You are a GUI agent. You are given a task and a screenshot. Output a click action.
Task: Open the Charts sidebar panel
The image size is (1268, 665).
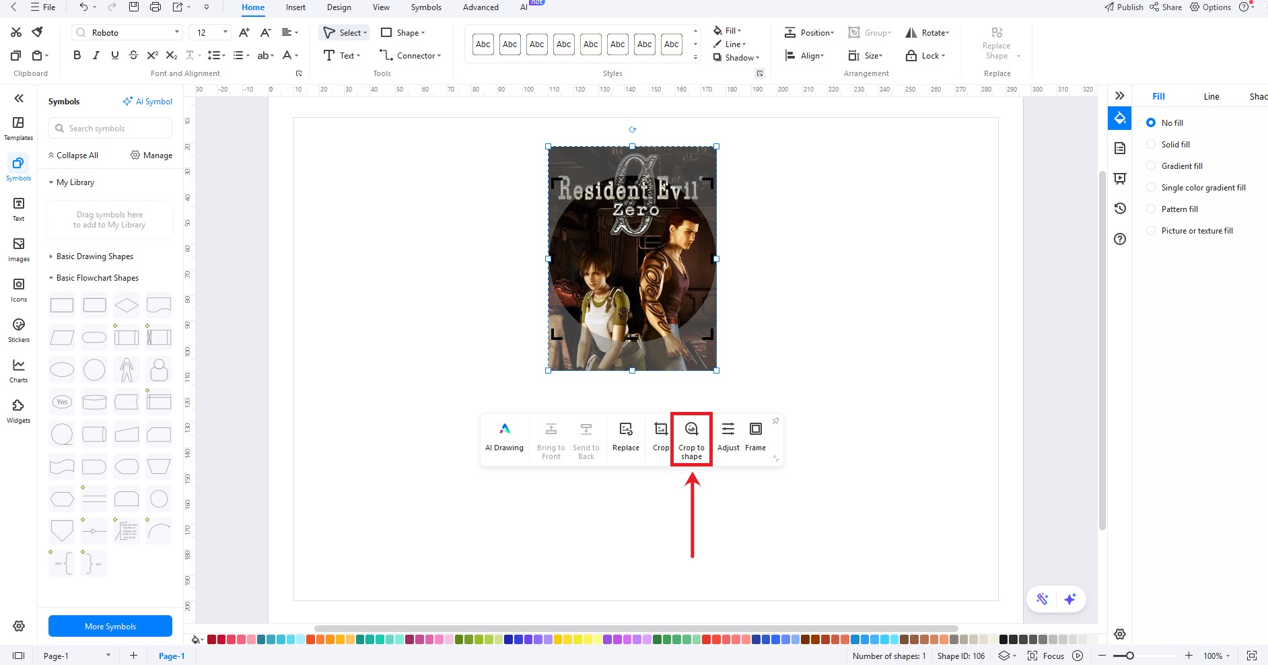coord(19,370)
